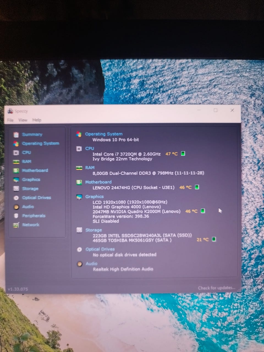Select Audio in the sidebar
The width and height of the screenshot is (264, 352).
(28, 207)
